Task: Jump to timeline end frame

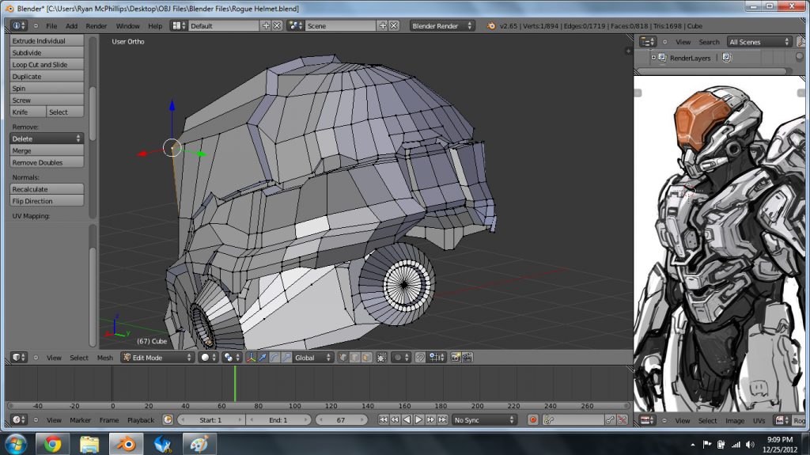Action: (x=443, y=420)
